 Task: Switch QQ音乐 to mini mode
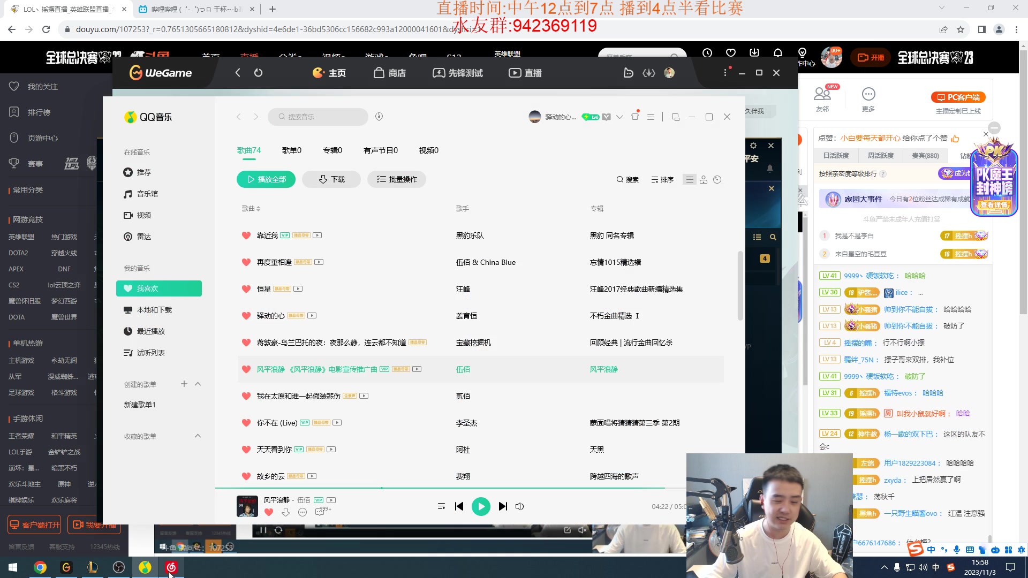[x=675, y=117]
